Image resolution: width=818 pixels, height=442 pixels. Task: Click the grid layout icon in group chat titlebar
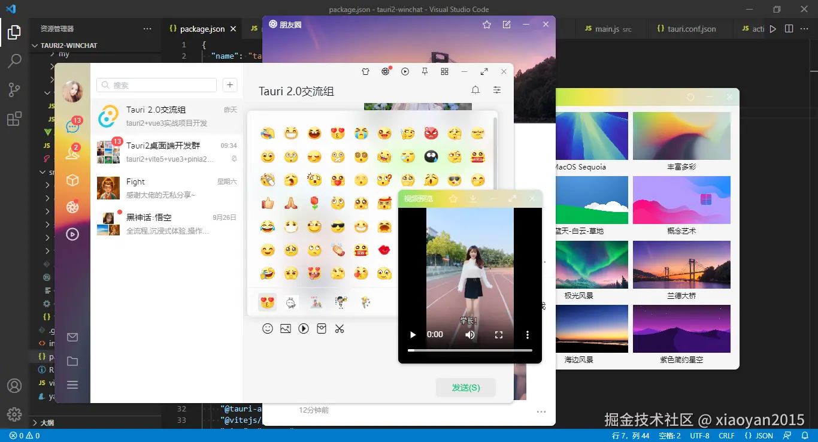point(444,71)
